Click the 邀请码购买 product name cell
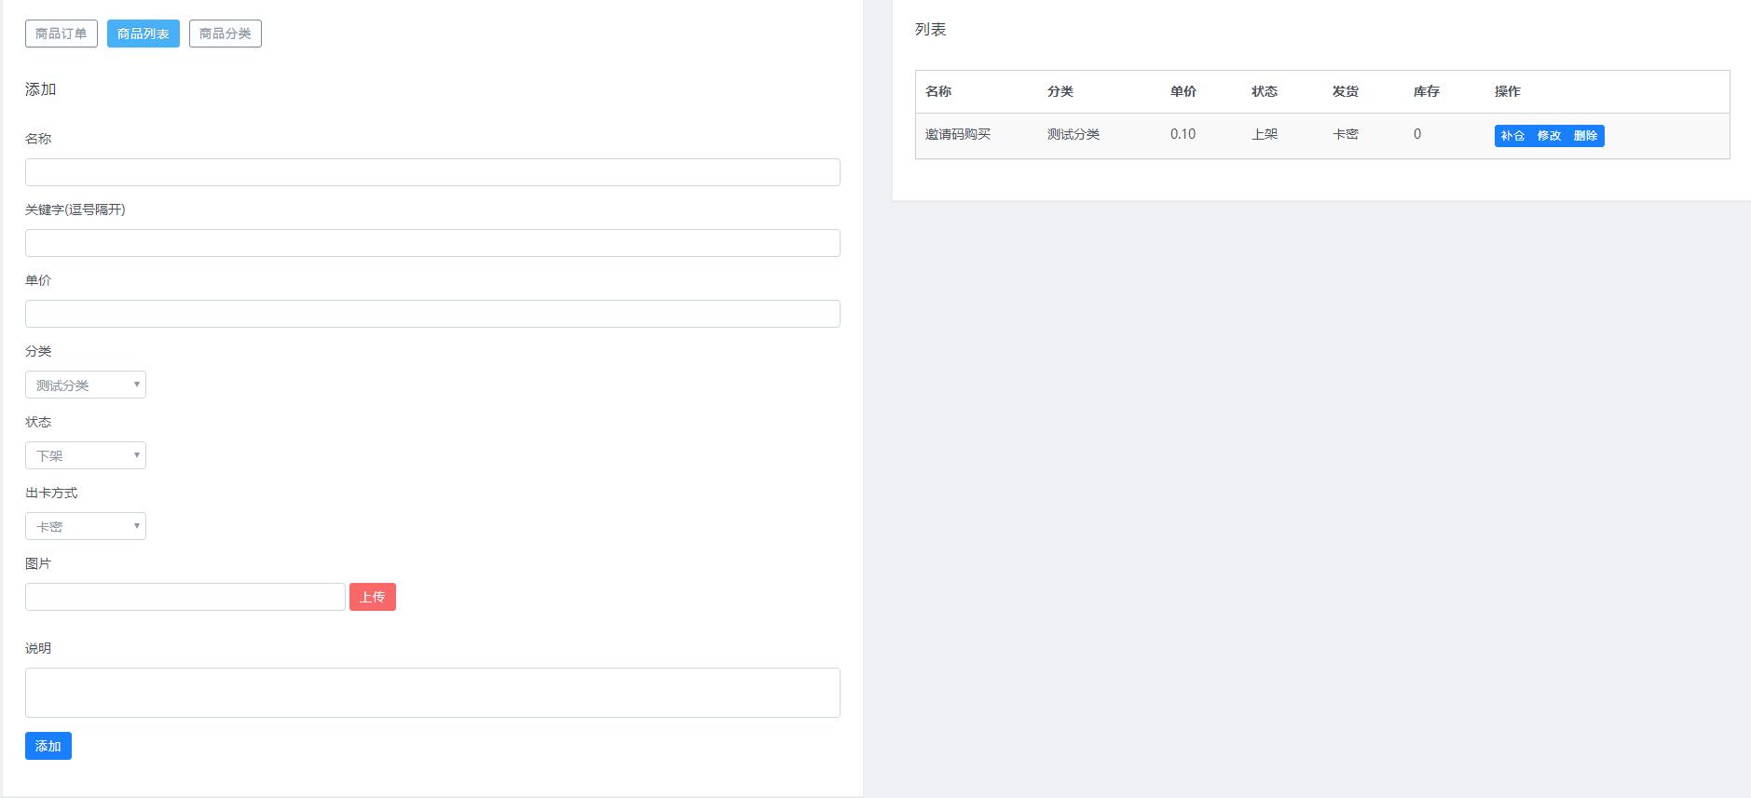1751x798 pixels. tap(958, 135)
